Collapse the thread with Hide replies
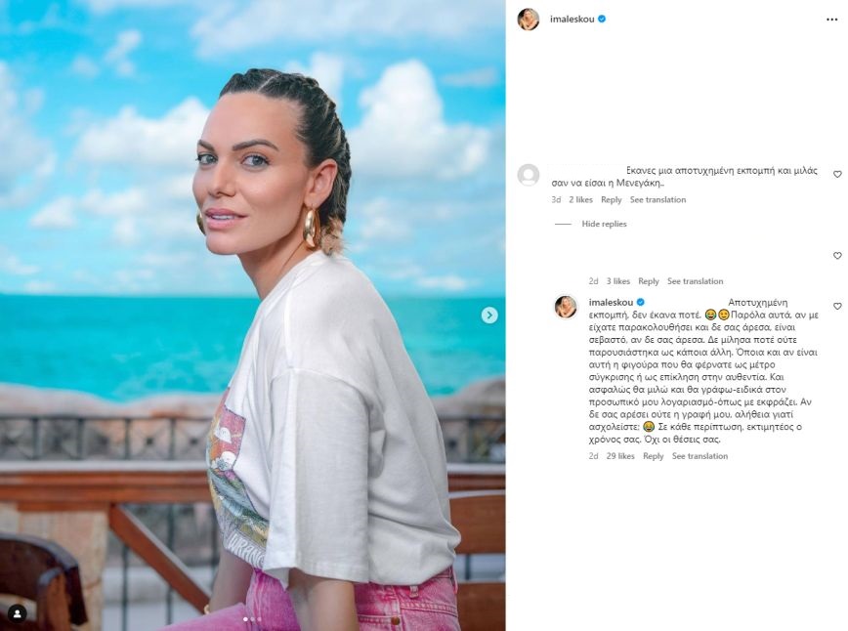This screenshot has height=631, width=848. click(604, 224)
